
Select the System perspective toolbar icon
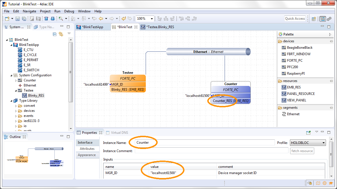point(322,19)
